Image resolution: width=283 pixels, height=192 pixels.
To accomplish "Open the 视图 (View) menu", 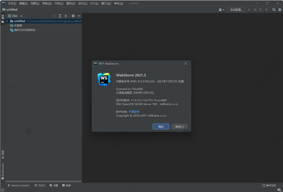I will coord(35,3).
